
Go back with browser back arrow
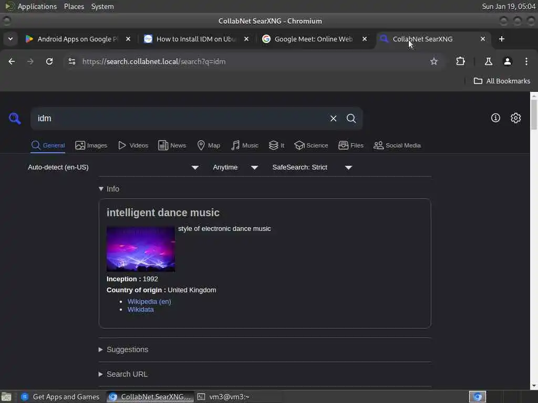[12, 61]
